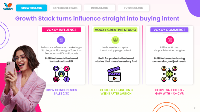
Task: Click the Voxxy logo
Action: (8, 6)
